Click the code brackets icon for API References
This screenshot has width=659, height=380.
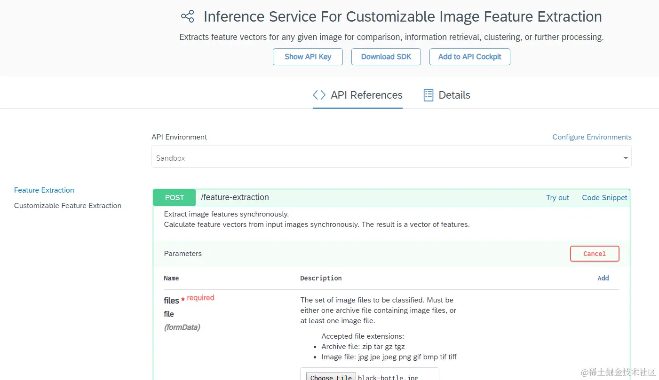tap(319, 95)
